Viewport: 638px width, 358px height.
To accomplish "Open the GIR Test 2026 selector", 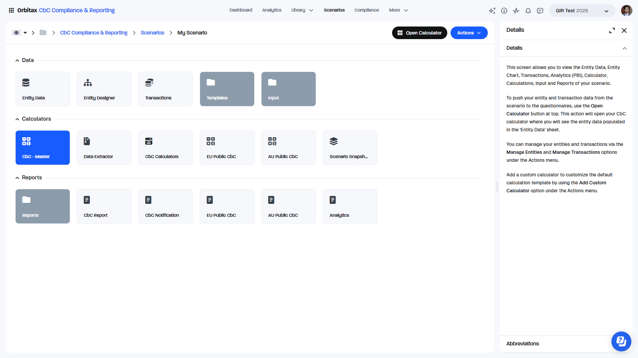I will point(582,11).
